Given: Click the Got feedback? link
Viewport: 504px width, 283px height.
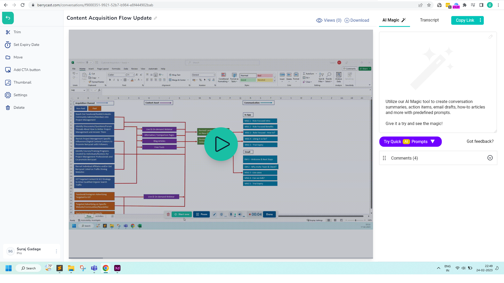Looking at the screenshot, I should (480, 141).
